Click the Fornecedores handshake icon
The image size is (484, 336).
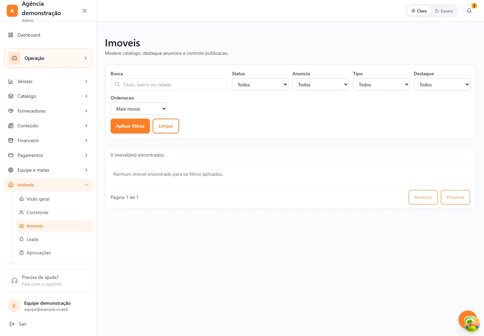click(x=11, y=111)
